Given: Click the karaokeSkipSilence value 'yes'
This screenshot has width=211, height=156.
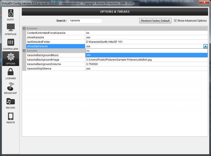Looking at the screenshot, I should click(88, 68).
